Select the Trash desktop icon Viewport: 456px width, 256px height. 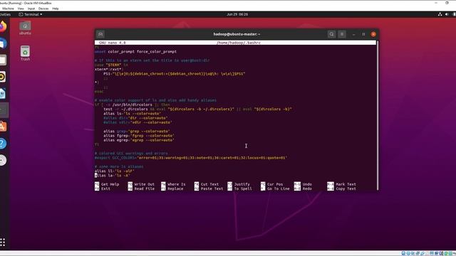point(25,53)
